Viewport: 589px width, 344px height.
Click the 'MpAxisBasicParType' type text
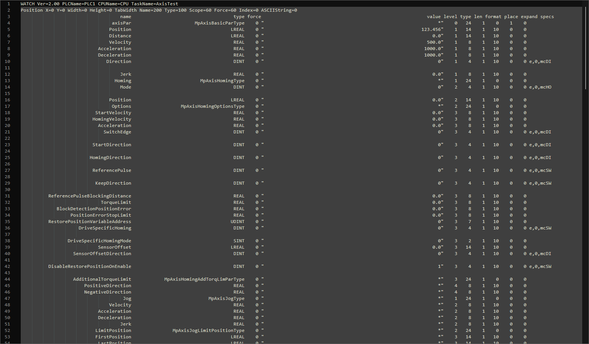coord(219,23)
